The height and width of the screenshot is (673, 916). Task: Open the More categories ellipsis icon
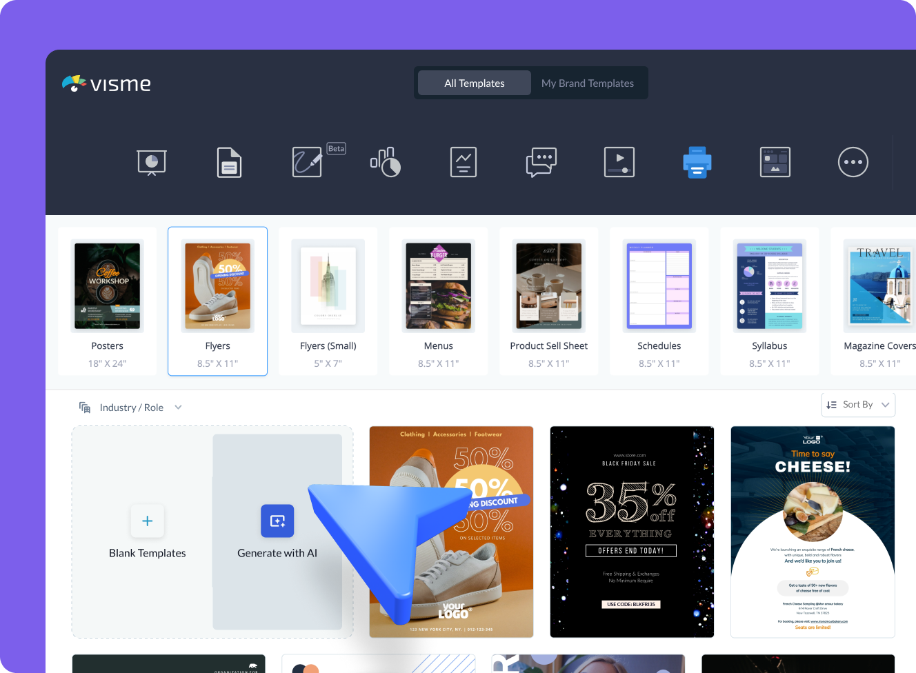[x=853, y=163]
